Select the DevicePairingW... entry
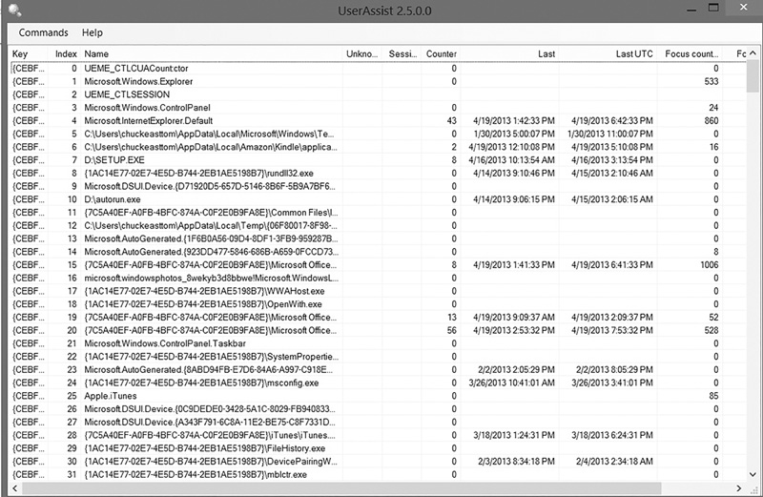This screenshot has width=763, height=497. click(x=378, y=462)
